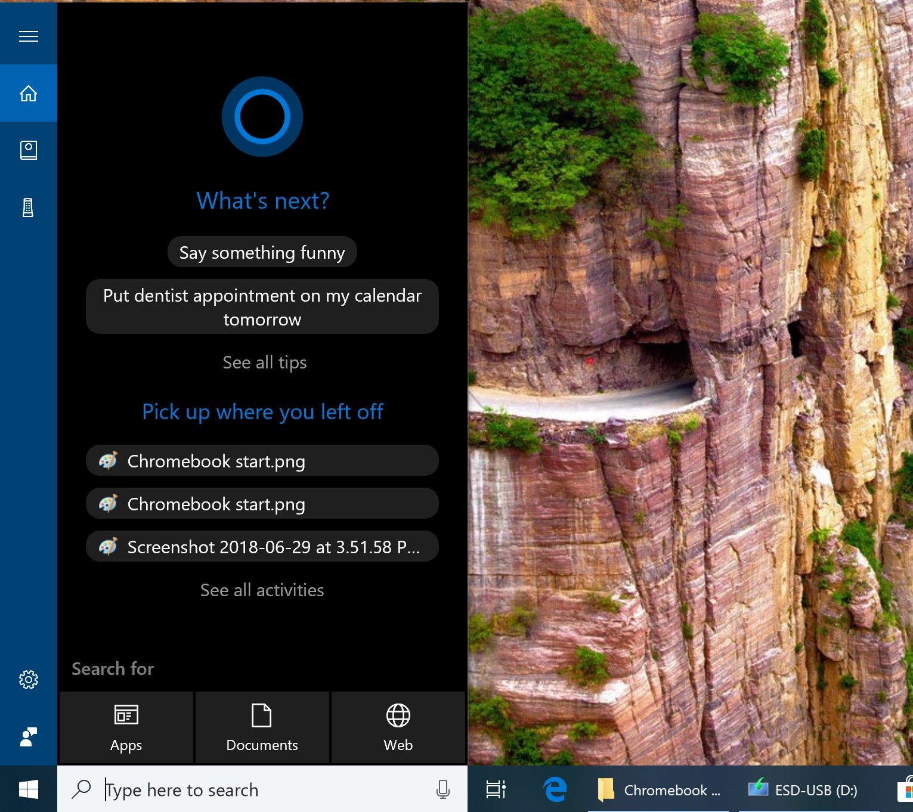The height and width of the screenshot is (812, 913).
Task: Search for Web category
Action: click(398, 727)
